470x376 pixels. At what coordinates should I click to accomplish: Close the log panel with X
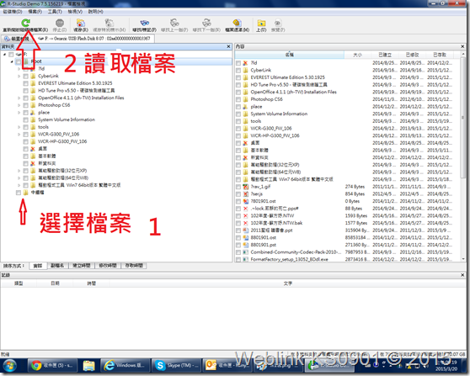coord(462,275)
